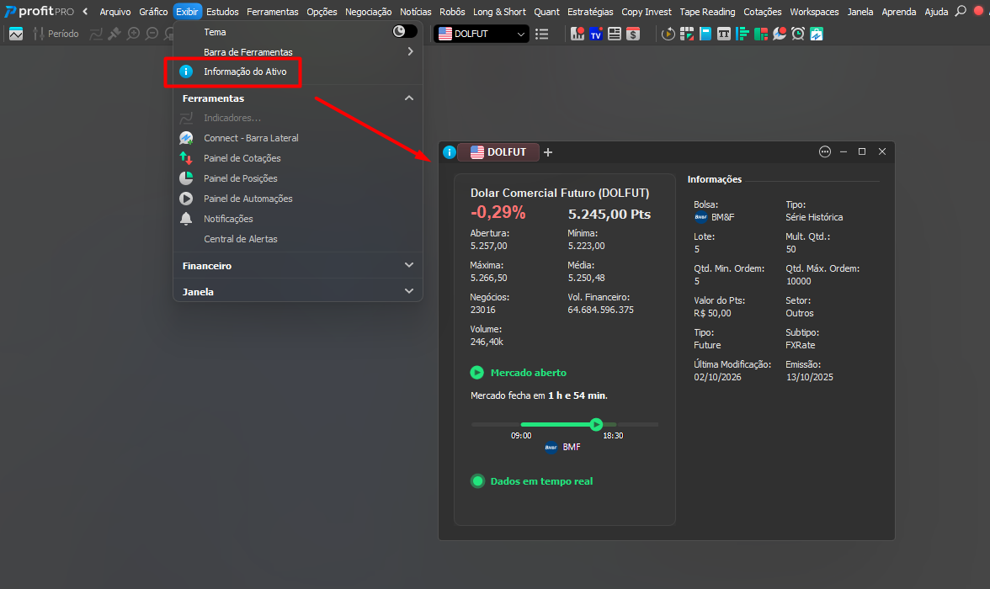Open the dollar-sign calendar icon in toolbar
990x589 pixels.
coord(633,34)
